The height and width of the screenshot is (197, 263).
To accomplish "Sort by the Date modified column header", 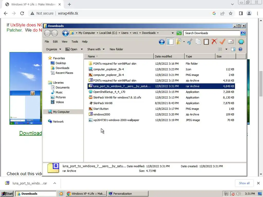I will [169, 56].
